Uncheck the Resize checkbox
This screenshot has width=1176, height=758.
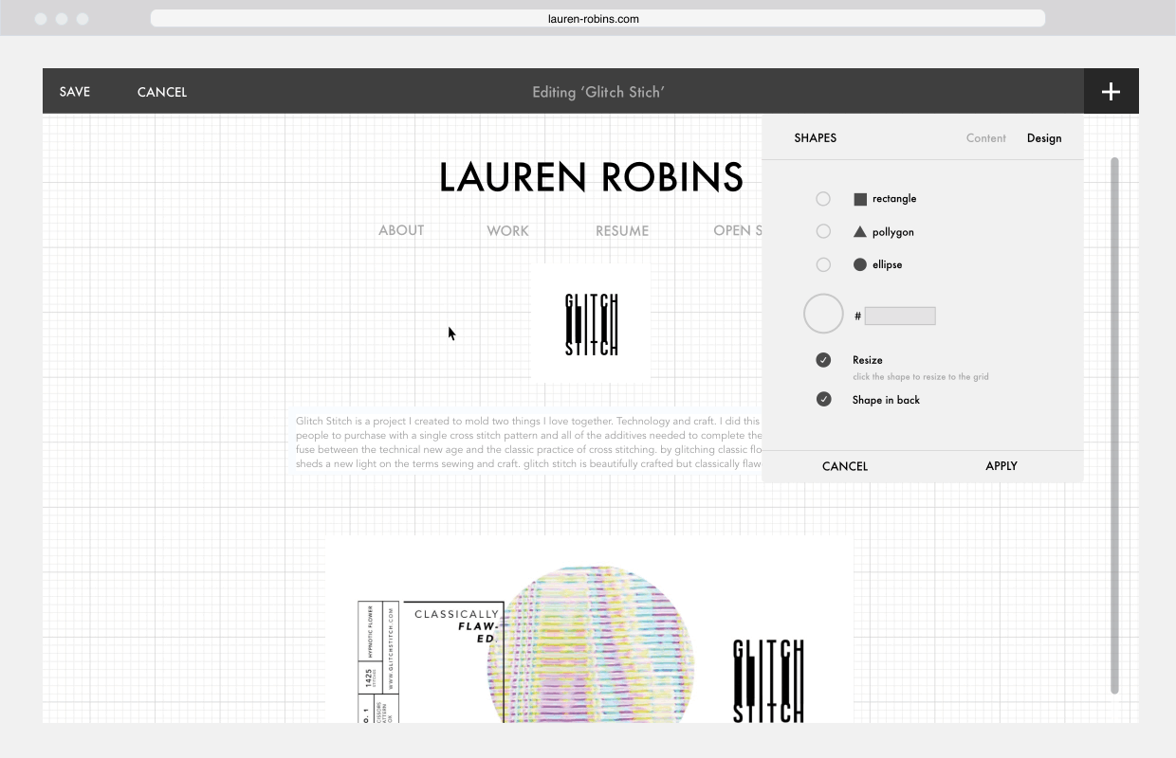pos(823,360)
